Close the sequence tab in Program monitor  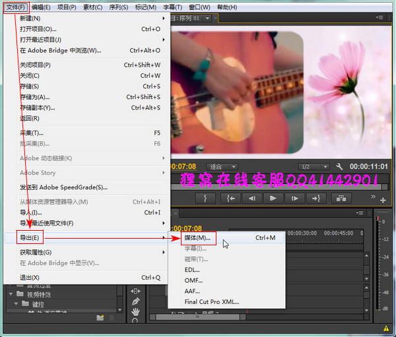(215, 18)
